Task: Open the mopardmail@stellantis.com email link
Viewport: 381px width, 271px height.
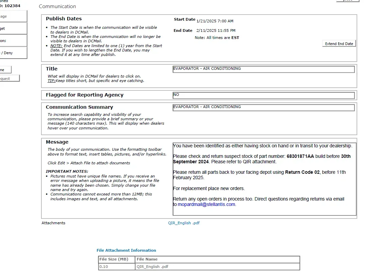Action: pyautogui.click(x=206, y=205)
